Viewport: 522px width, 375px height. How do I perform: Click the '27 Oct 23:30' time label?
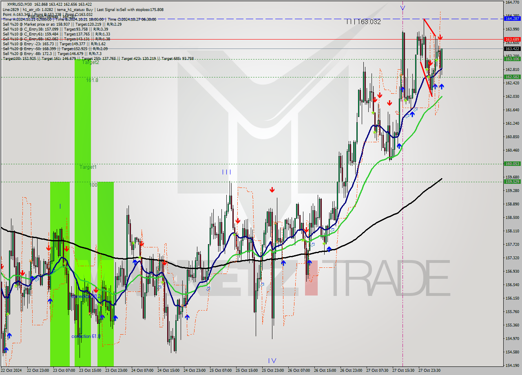(x=429, y=371)
